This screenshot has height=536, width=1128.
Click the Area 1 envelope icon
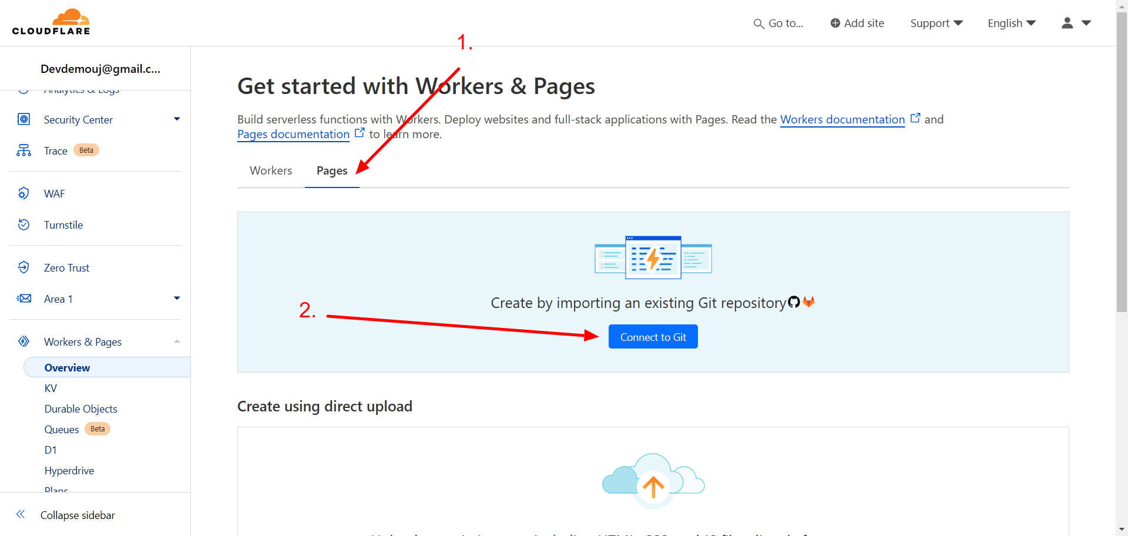pyautogui.click(x=23, y=299)
